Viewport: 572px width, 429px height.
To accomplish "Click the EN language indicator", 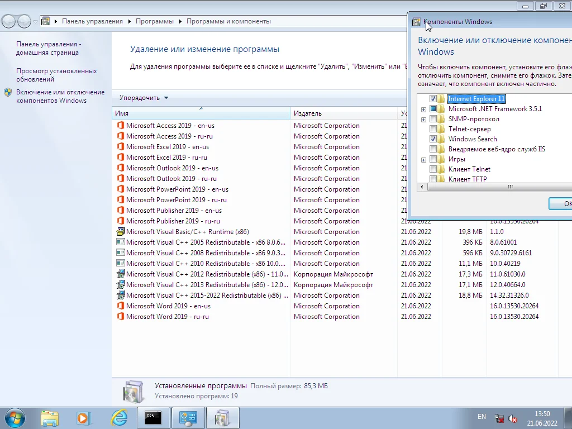I will (482, 417).
